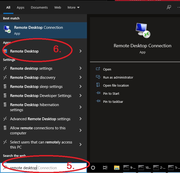Switch to the Documents tab
The height and width of the screenshot is (173, 180).
coord(39,8)
